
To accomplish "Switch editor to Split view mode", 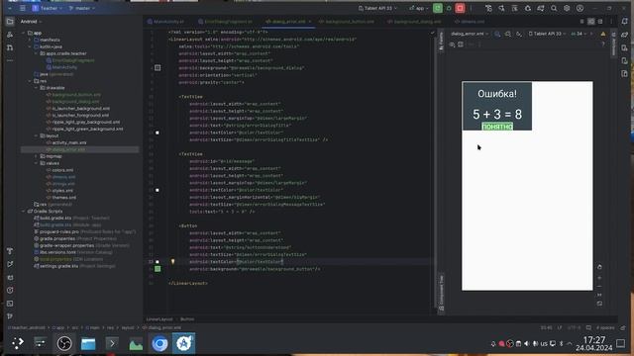I will [590, 22].
